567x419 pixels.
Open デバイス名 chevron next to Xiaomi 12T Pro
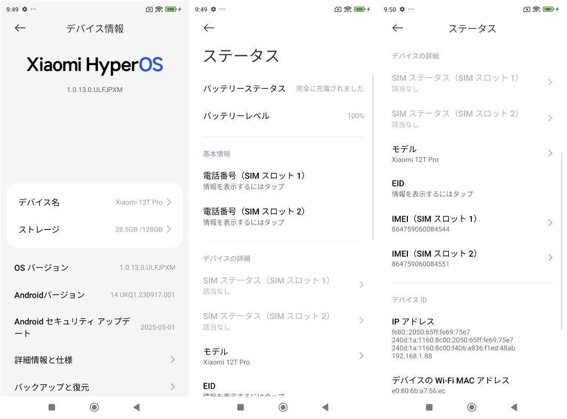[x=169, y=202]
